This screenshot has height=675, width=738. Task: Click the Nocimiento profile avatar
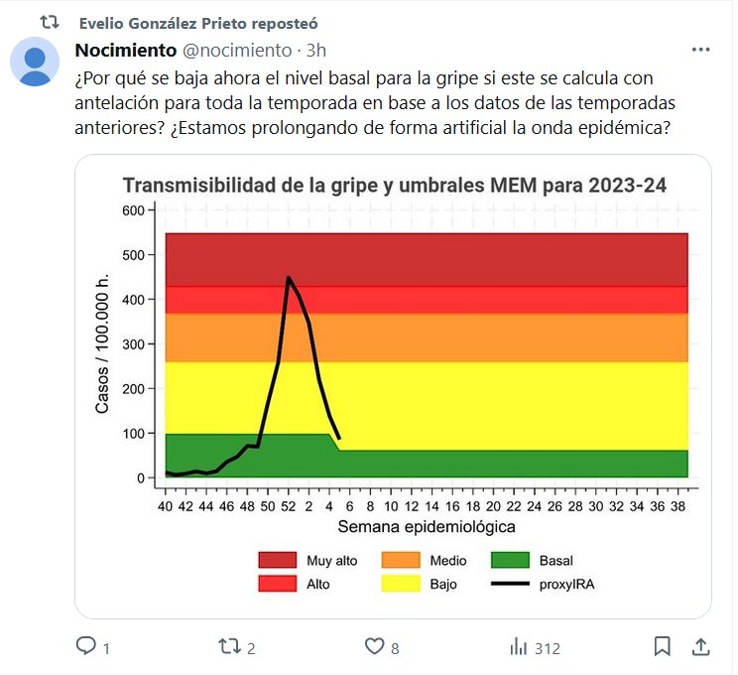pyautogui.click(x=38, y=61)
